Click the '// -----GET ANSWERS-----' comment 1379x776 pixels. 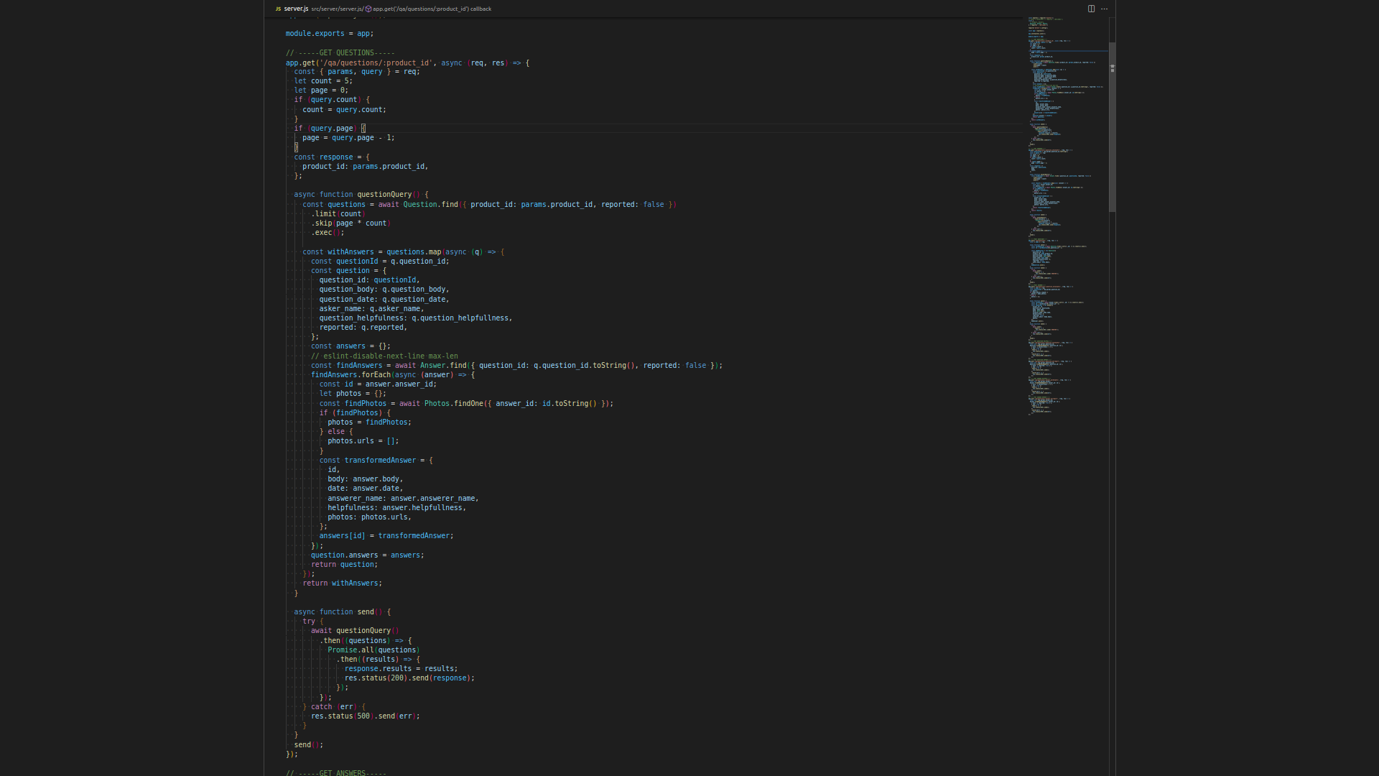(x=336, y=772)
